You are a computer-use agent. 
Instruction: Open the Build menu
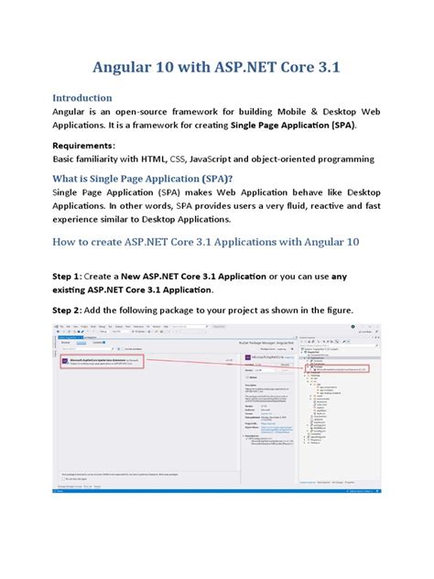[x=93, y=327]
